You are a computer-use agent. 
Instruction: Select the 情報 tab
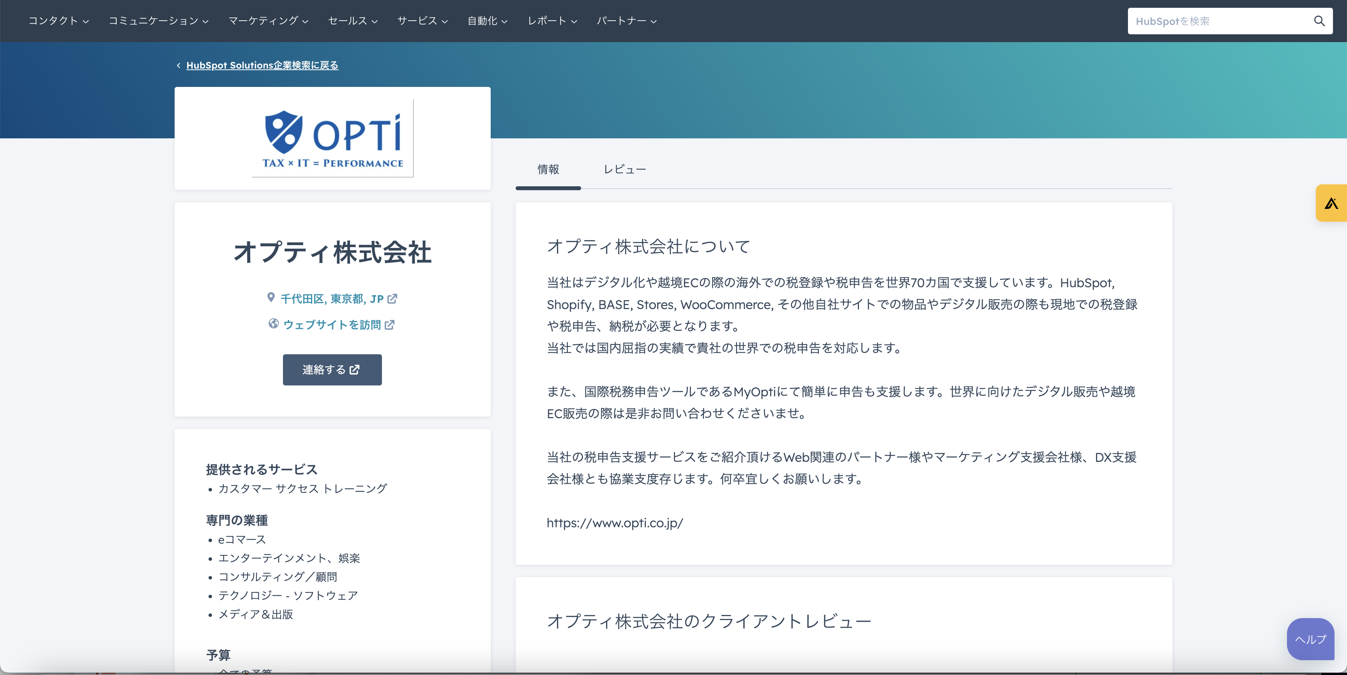point(548,170)
